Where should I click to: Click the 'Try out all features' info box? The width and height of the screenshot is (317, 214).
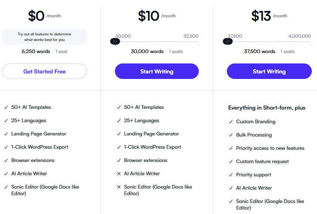44,37
